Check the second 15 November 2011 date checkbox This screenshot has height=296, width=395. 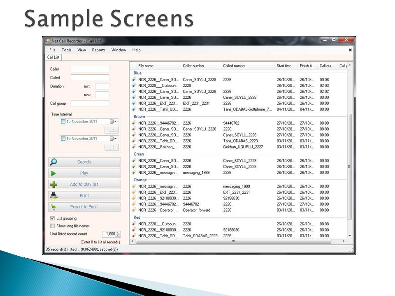tap(63, 139)
